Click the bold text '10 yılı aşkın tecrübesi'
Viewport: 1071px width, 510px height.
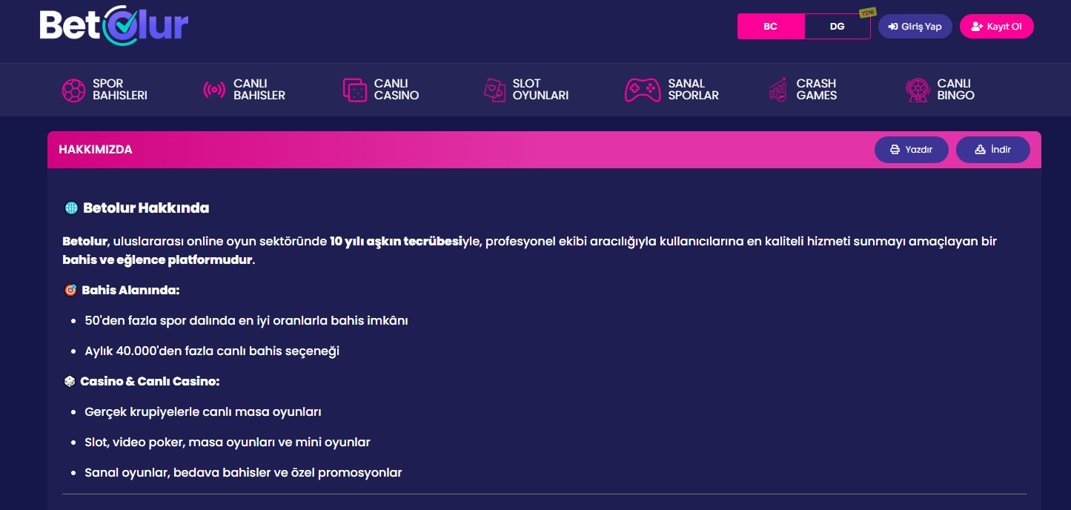pos(396,242)
